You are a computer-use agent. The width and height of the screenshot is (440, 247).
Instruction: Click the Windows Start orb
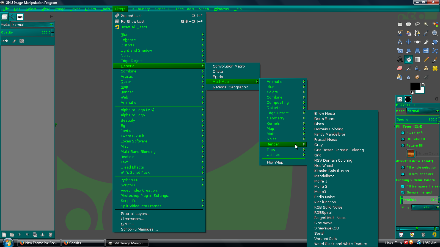pyautogui.click(x=8, y=243)
